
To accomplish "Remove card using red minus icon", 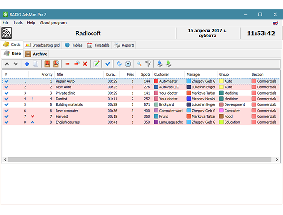I will click(67, 64).
